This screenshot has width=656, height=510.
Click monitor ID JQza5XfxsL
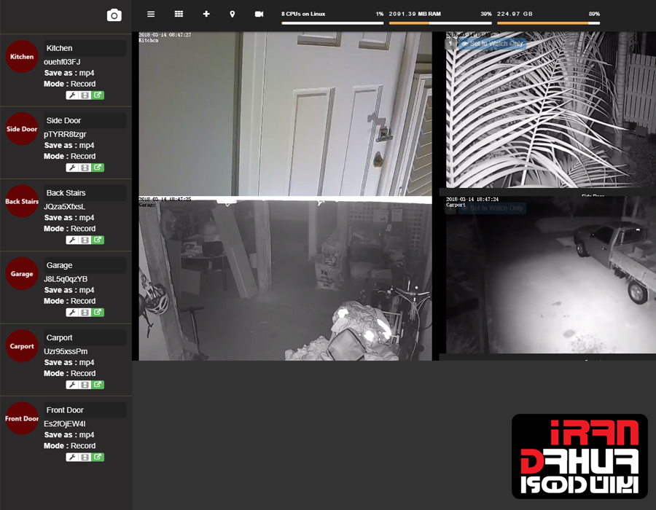(x=64, y=206)
